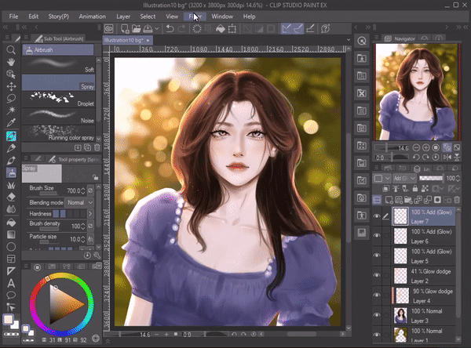Toggle visibility of Layer 3

click(x=378, y=315)
